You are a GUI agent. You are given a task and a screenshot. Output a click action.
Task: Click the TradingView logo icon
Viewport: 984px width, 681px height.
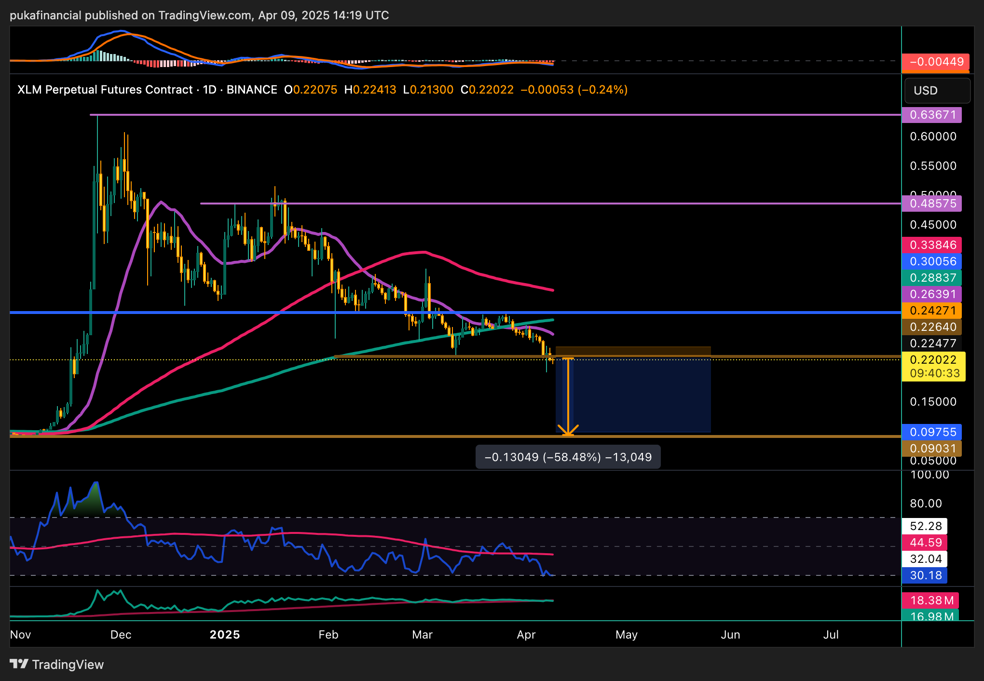19,664
